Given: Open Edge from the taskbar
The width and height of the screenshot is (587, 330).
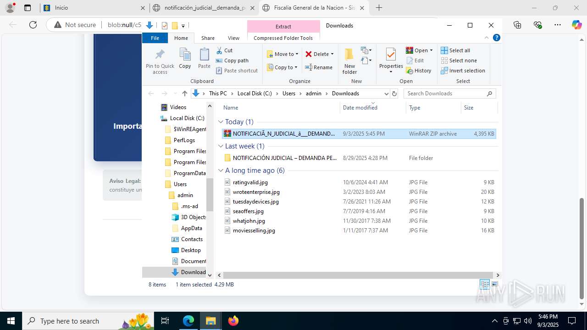Looking at the screenshot, I should 188,321.
